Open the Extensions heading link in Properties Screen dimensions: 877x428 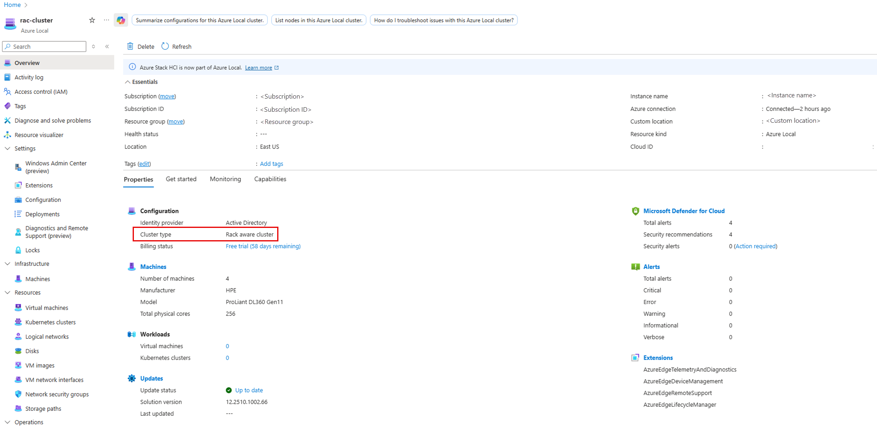pos(658,358)
